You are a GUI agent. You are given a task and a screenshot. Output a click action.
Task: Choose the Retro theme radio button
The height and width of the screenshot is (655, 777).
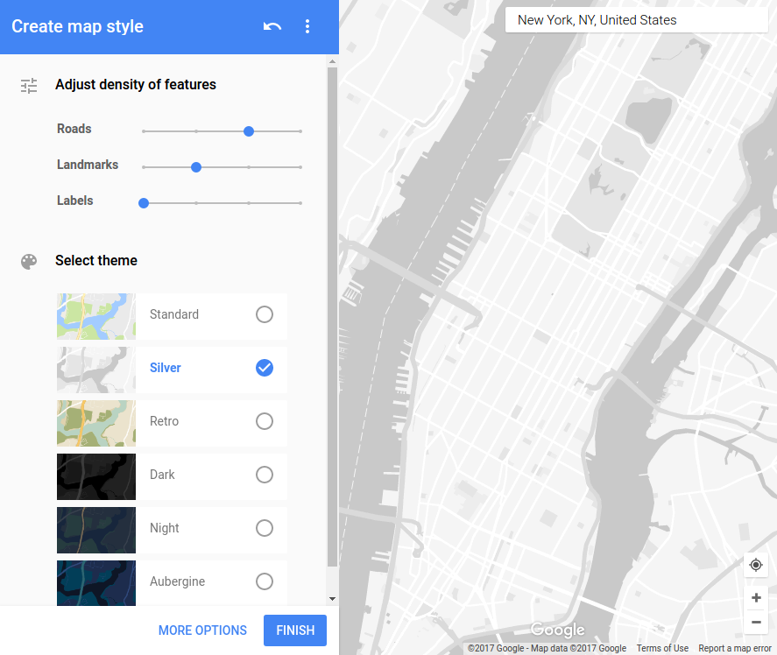(264, 421)
